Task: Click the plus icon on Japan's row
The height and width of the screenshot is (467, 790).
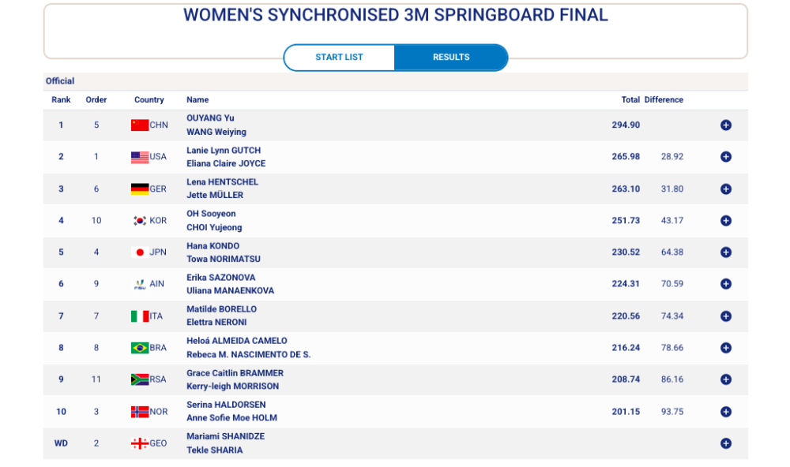Action: [x=725, y=252]
